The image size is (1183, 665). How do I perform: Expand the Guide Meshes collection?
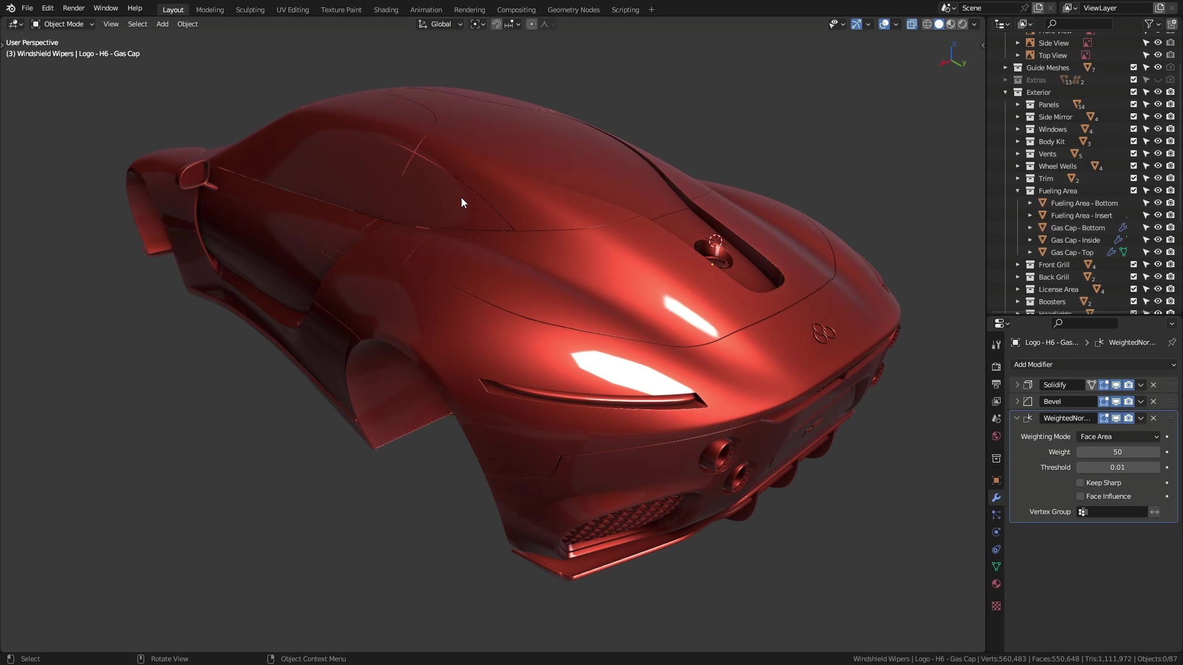tap(1006, 68)
